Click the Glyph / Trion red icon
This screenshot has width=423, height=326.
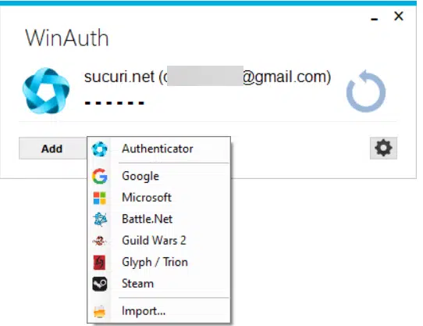click(x=99, y=263)
